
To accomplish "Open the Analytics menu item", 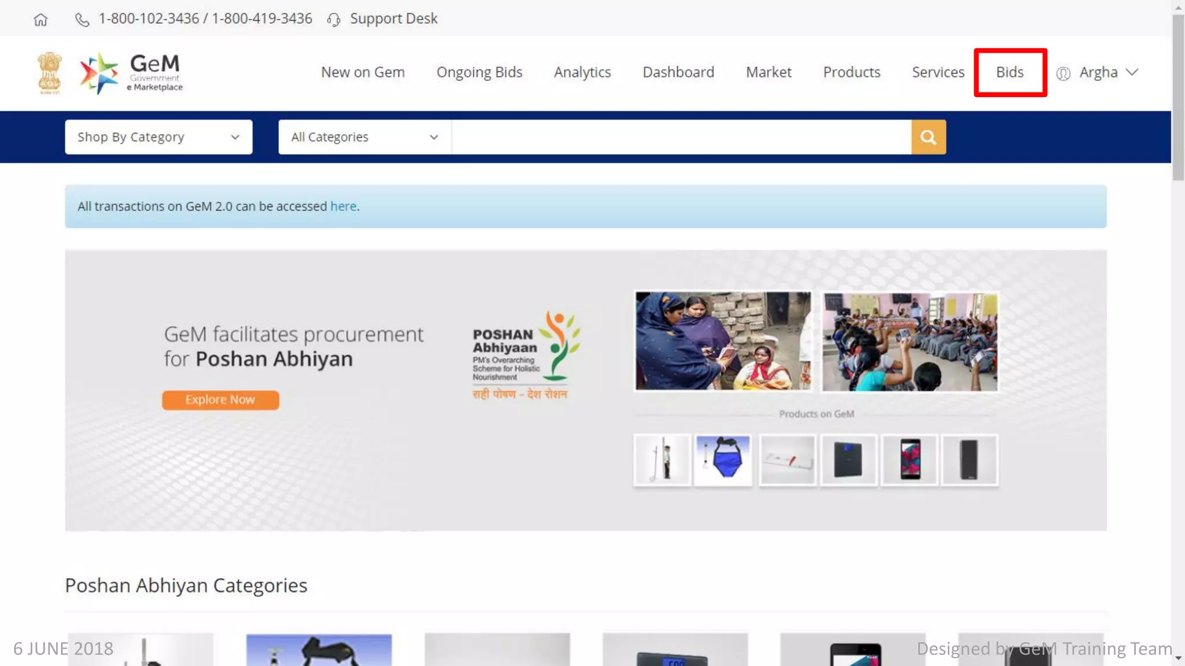I will pyautogui.click(x=582, y=72).
